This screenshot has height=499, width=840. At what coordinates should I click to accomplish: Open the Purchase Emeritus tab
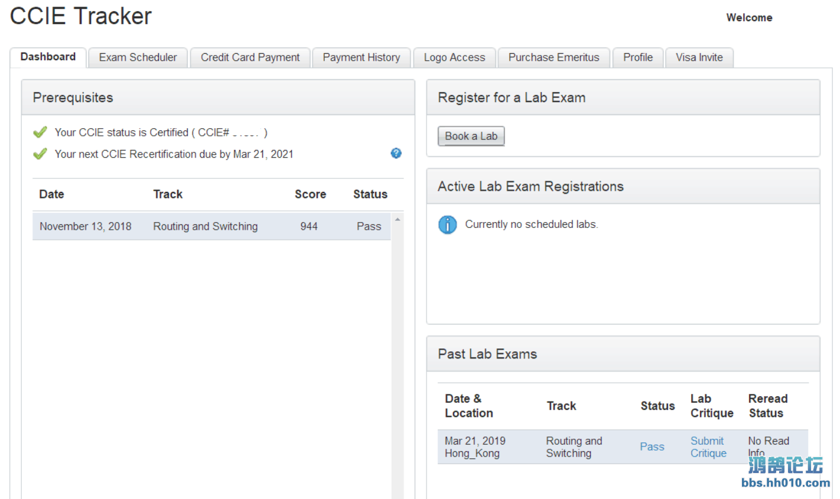click(x=554, y=57)
